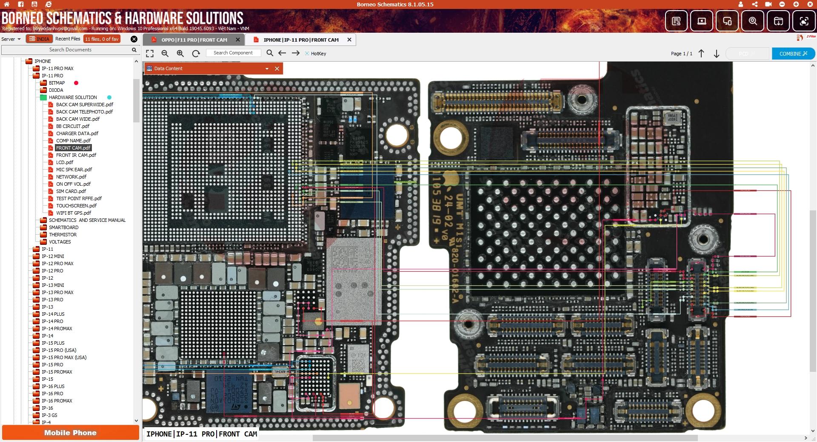Open the screen capture tool icon

click(804, 21)
